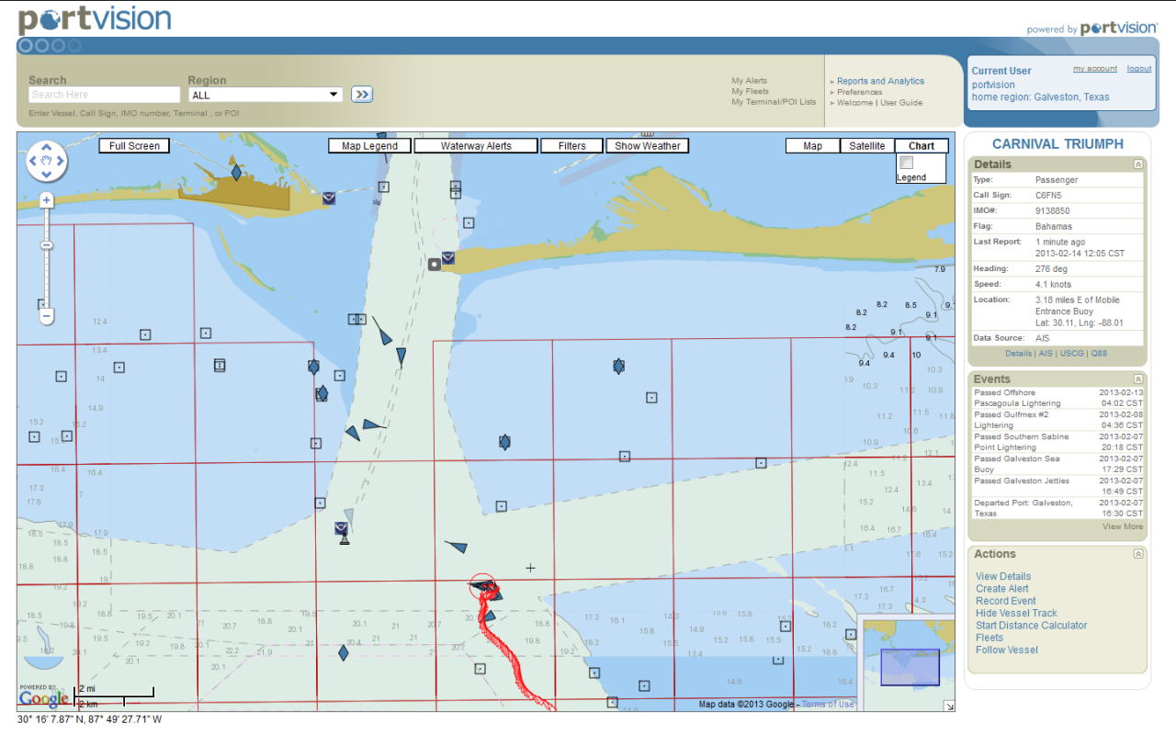Click the Hide Vessel Track link
Image resolution: width=1176 pixels, height=735 pixels.
point(1016,613)
